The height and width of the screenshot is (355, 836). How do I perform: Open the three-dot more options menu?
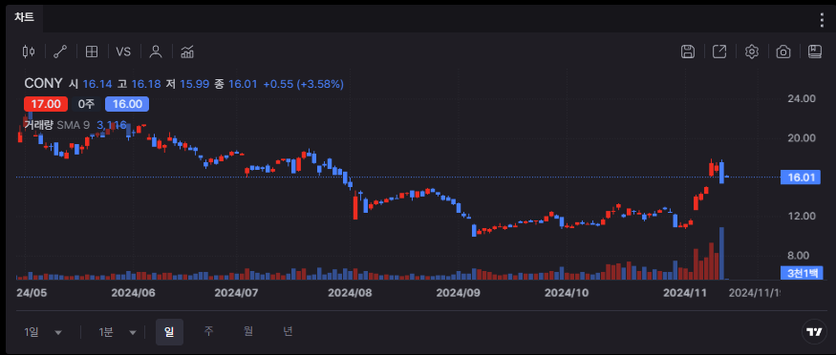coord(822,20)
